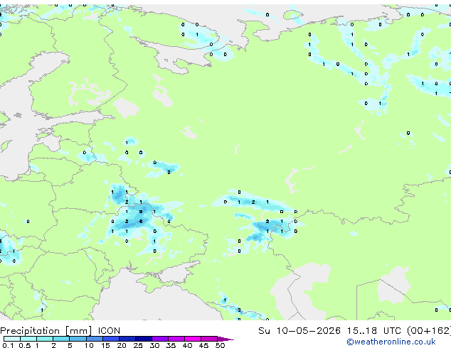Screen dimensions: 451x348
Task: Pick the 15–20 mm legend swatch
Action: (111, 339)
